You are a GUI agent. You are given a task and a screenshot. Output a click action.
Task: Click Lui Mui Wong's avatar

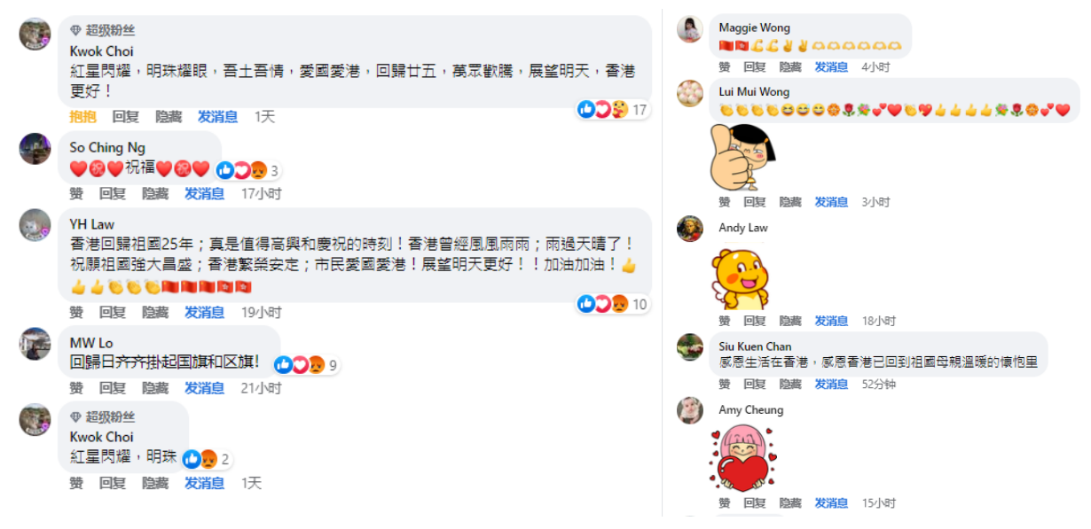click(690, 93)
